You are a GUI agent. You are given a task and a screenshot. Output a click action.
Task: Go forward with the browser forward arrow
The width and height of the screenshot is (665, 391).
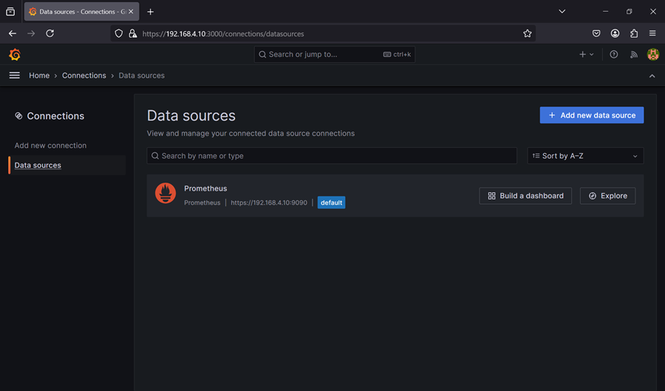coord(31,33)
